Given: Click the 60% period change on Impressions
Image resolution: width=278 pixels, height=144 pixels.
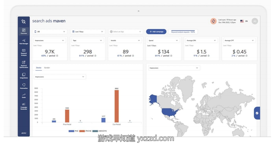Looking at the screenshot, I should click(44, 56).
